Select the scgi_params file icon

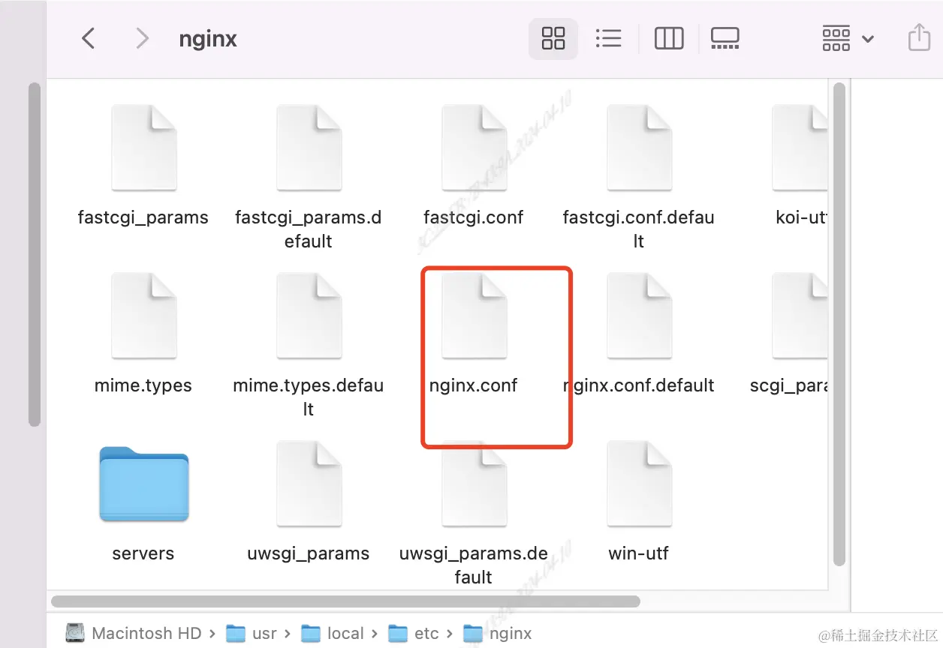point(800,316)
